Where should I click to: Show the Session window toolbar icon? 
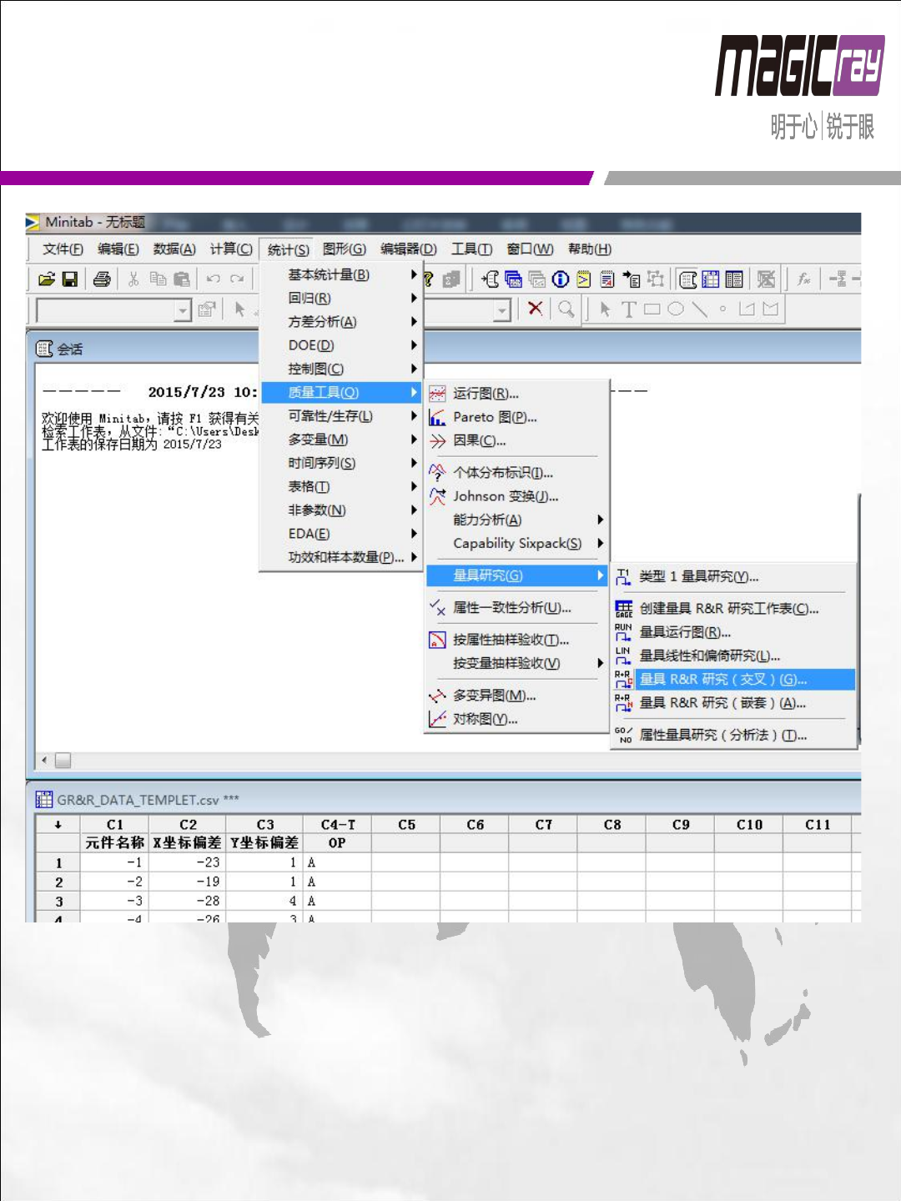click(x=687, y=279)
